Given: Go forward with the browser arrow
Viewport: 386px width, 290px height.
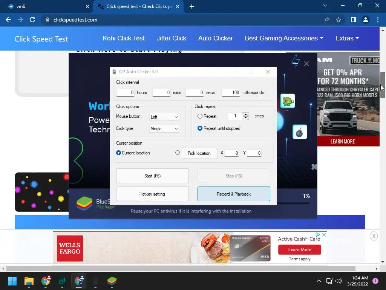Looking at the screenshot, I should [20, 20].
